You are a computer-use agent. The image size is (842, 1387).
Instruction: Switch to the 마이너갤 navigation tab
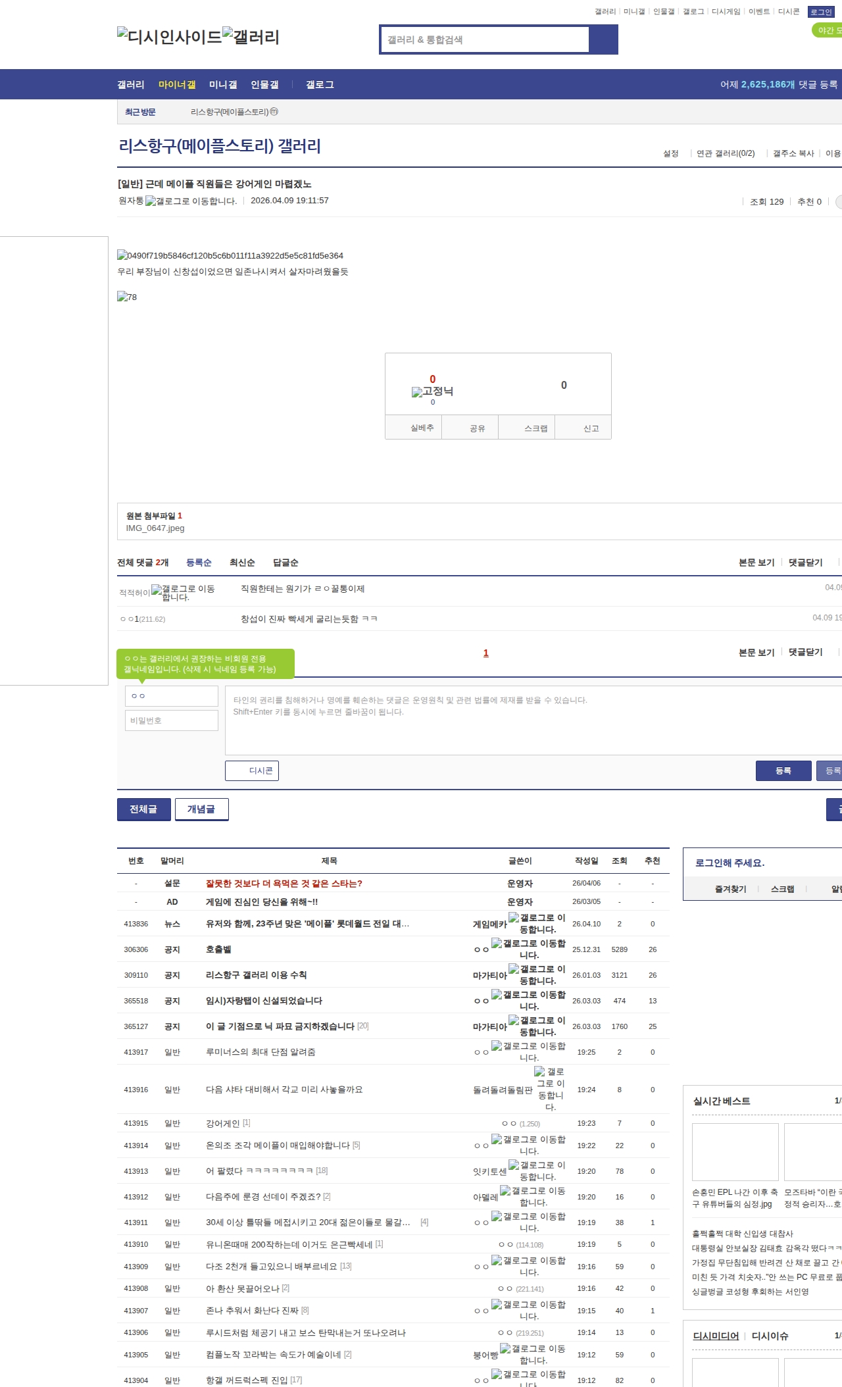[x=177, y=85]
